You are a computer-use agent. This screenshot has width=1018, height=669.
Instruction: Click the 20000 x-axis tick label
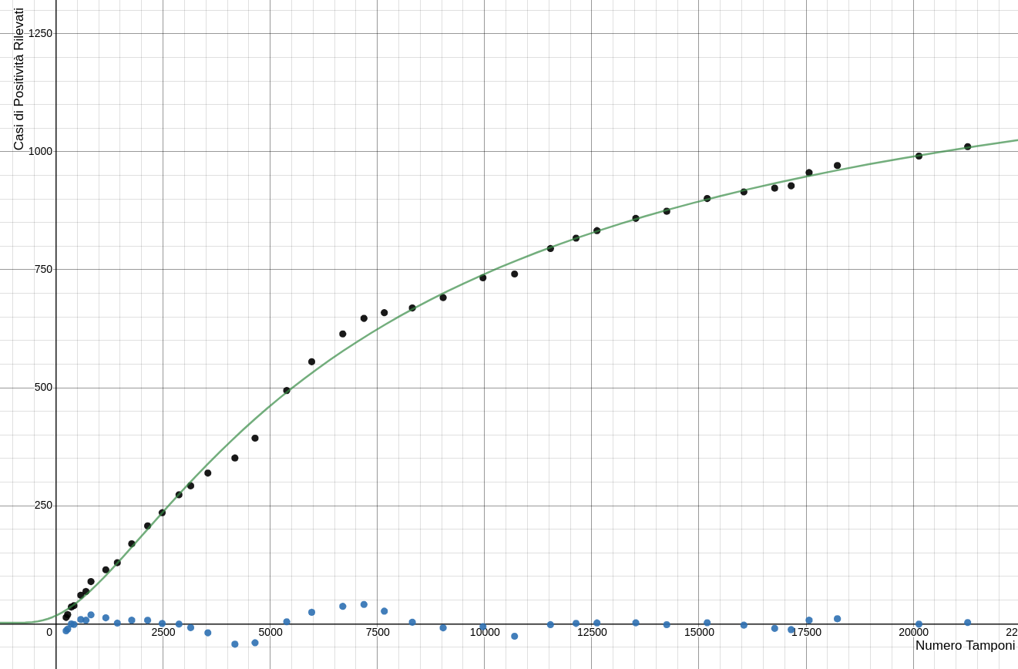[x=913, y=632]
